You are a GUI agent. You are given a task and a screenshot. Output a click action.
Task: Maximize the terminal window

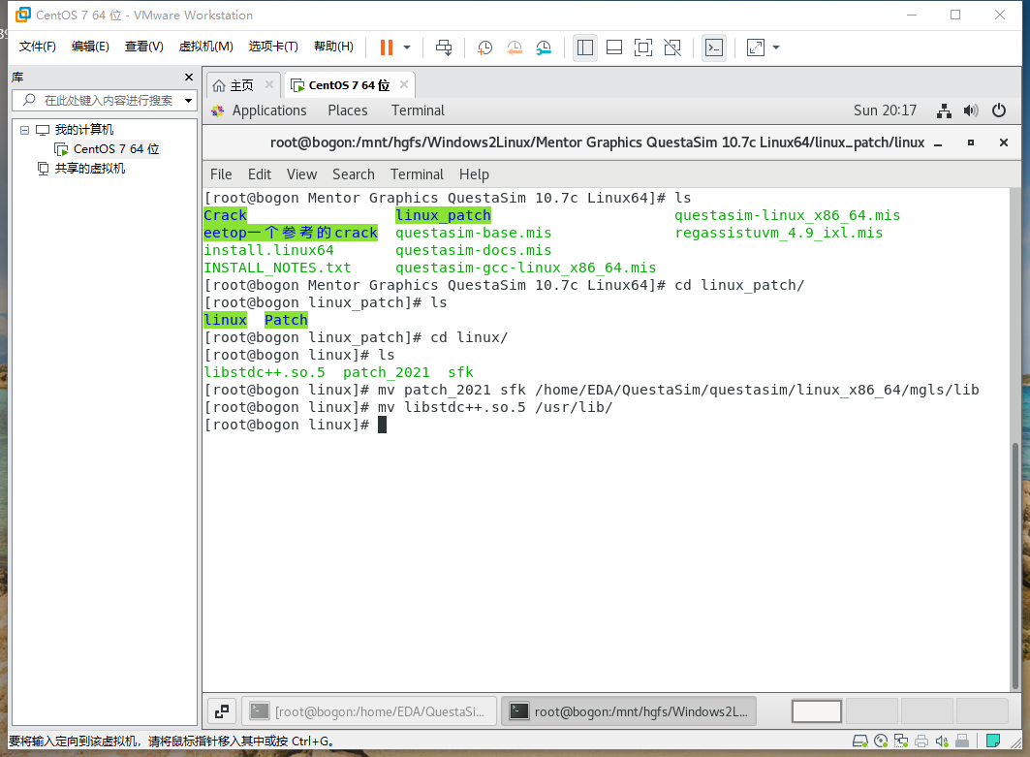[971, 142]
